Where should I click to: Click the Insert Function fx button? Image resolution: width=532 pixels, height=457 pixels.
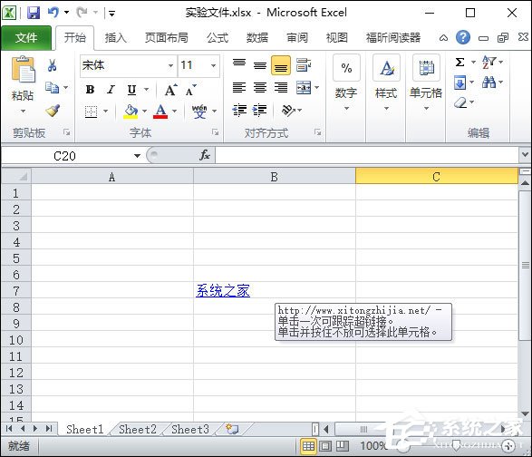pos(205,155)
